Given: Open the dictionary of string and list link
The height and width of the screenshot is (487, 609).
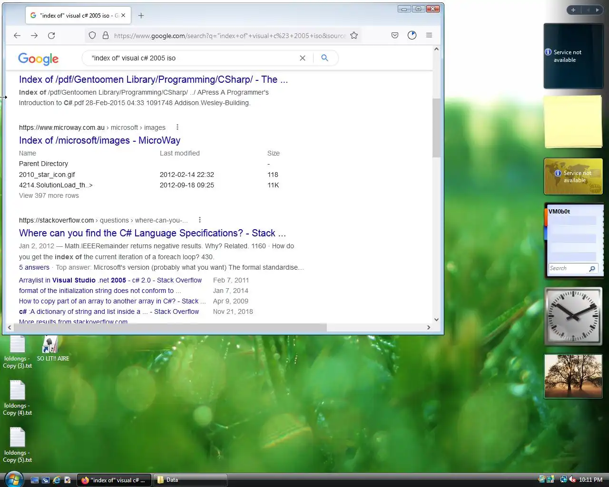Looking at the screenshot, I should [109, 312].
